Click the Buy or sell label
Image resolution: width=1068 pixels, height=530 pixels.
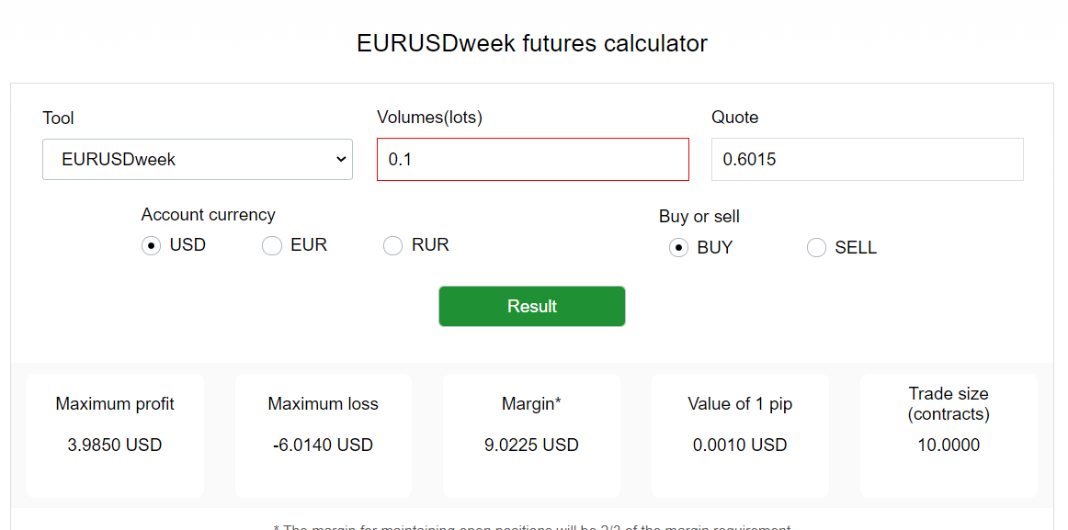[x=699, y=217]
